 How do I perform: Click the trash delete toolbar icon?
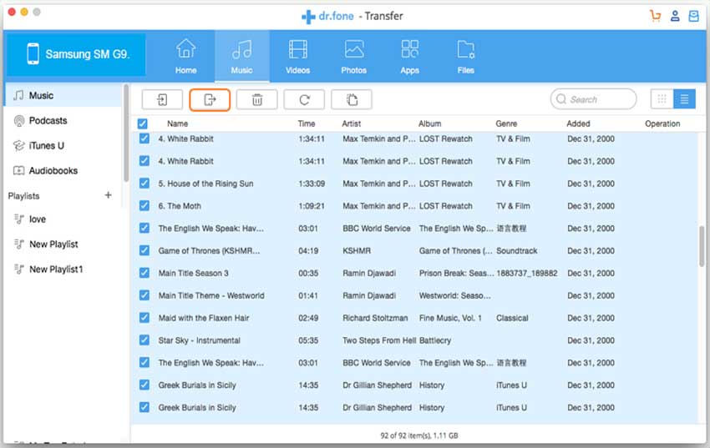point(256,99)
